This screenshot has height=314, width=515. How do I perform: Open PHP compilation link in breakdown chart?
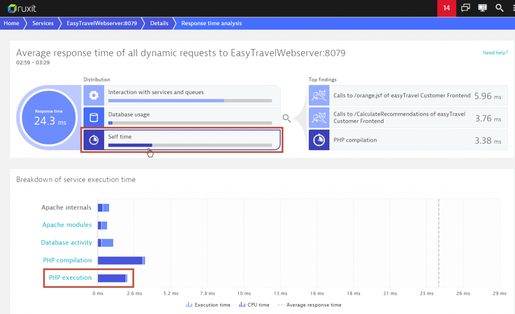coord(67,260)
